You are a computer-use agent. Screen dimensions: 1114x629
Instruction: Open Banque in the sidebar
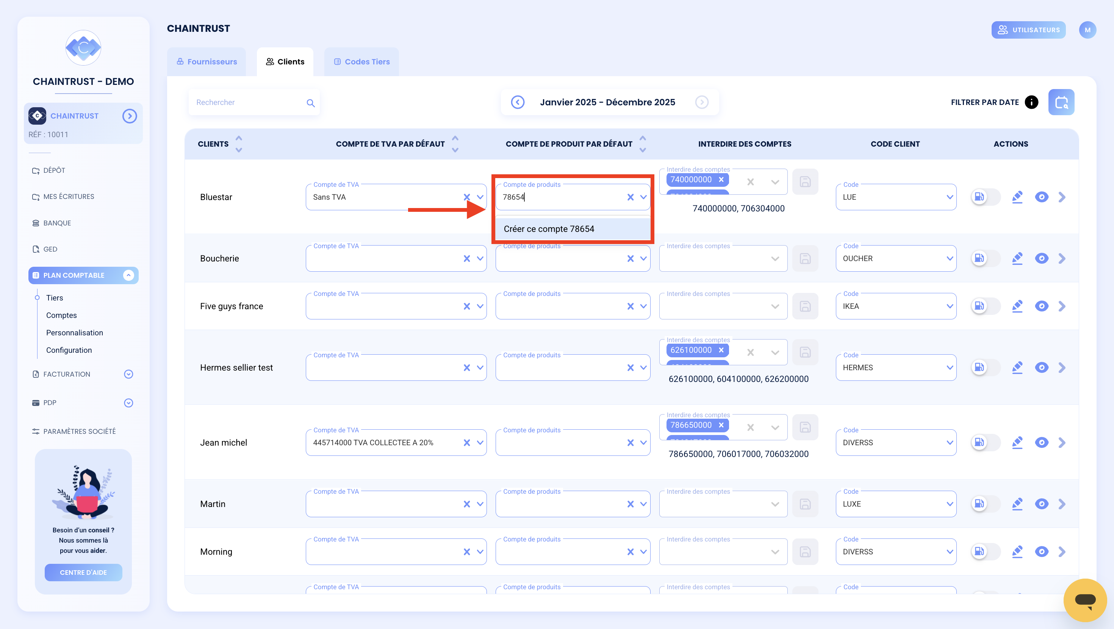pos(52,223)
